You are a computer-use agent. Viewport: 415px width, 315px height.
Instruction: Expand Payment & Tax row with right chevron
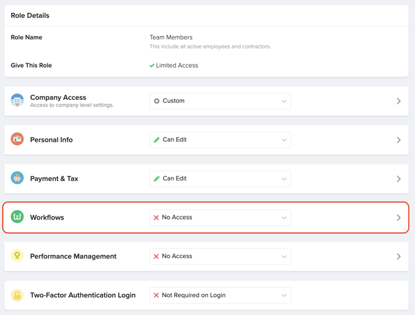(399, 179)
